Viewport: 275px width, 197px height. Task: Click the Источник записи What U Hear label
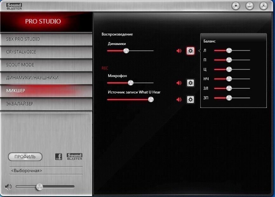(134, 92)
